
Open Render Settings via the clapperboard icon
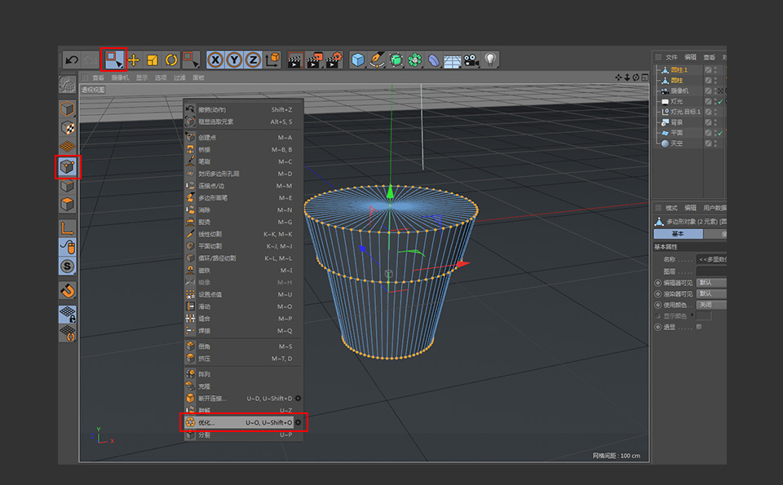coord(334,59)
